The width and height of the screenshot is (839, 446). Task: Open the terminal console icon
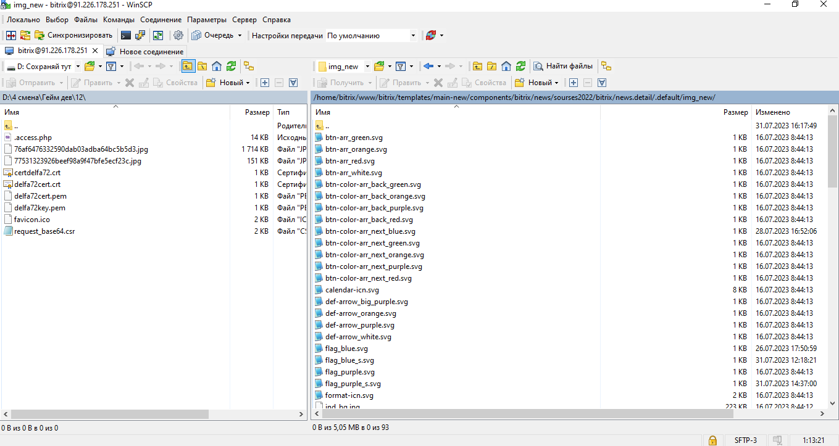point(126,35)
